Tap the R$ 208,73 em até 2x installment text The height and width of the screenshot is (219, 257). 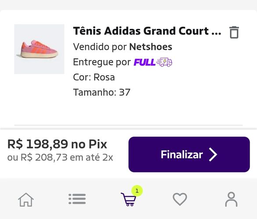pyautogui.click(x=60, y=158)
